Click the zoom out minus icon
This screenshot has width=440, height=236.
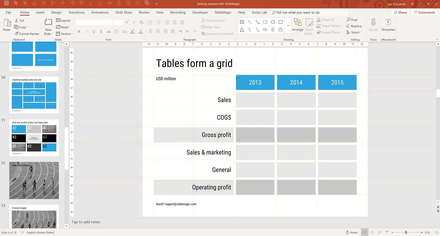[x=392, y=232]
